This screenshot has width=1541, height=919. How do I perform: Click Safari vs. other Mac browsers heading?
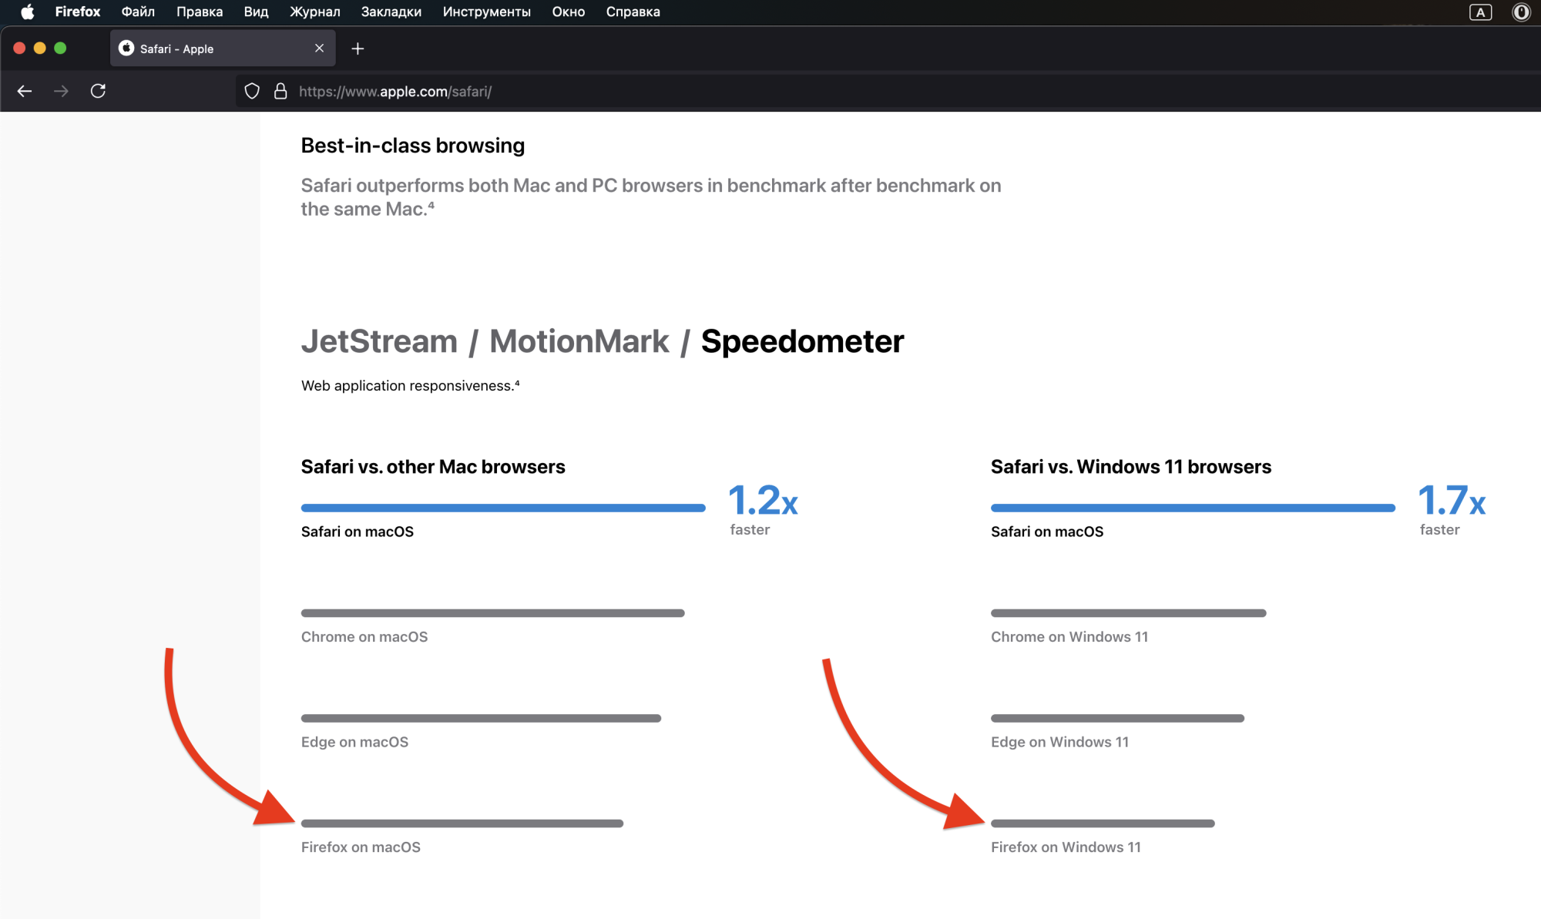433,467
